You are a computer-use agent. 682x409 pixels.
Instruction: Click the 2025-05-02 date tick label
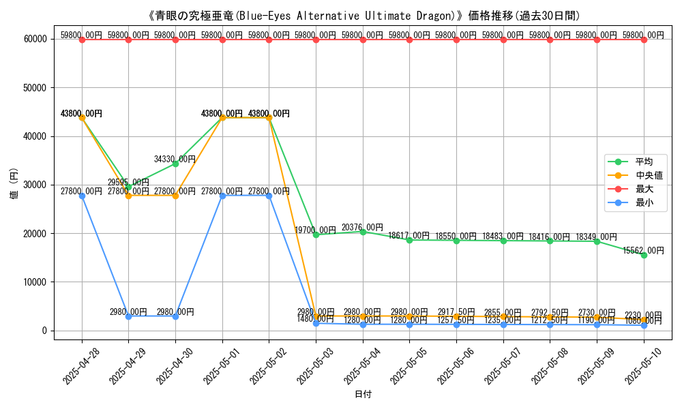[x=268, y=366]
